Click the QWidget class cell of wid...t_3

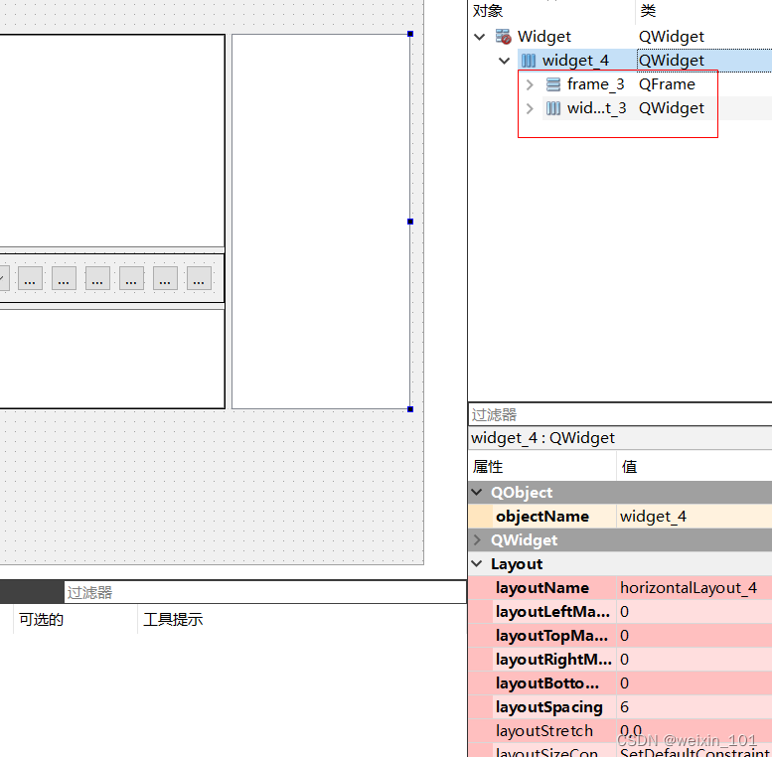click(x=672, y=108)
